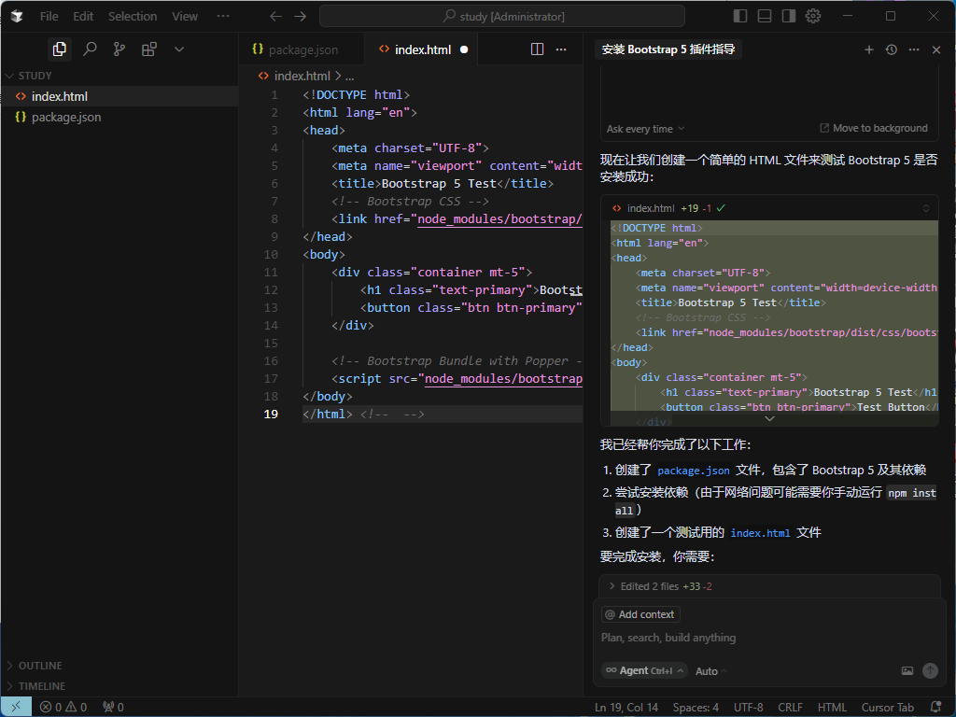Open the Agent mode dropdown
This screenshot has height=717, width=956.
click(x=644, y=670)
